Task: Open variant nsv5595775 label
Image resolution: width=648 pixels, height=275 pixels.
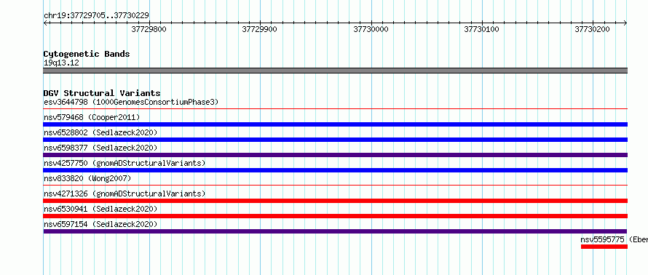Action: click(614, 239)
